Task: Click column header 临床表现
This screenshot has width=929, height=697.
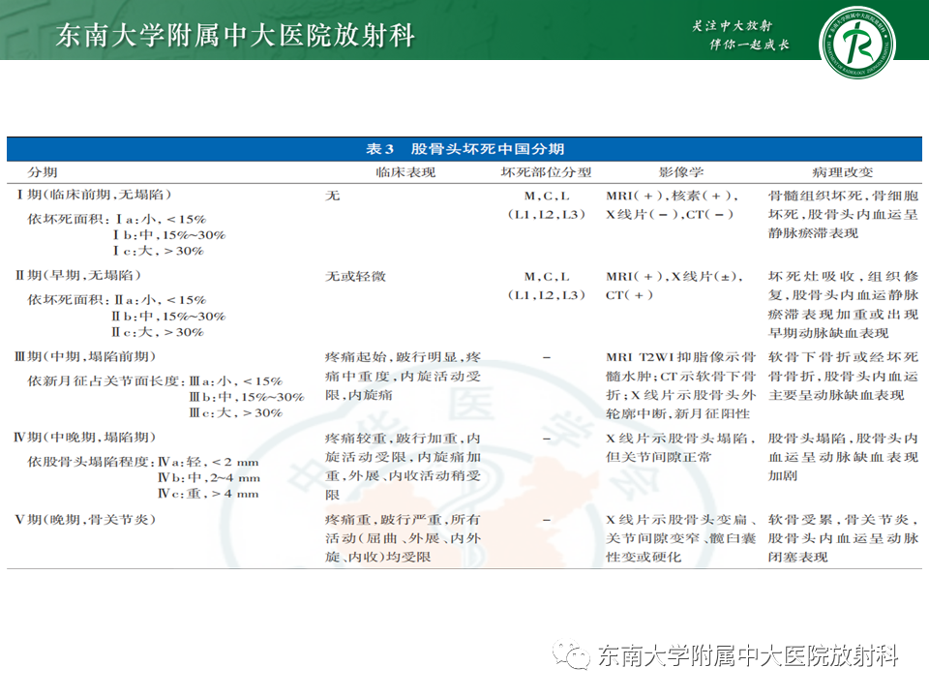Action: pyautogui.click(x=405, y=172)
